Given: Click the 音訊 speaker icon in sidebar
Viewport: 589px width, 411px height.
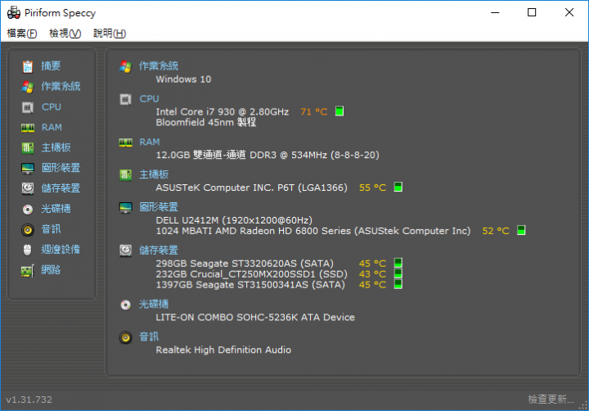Looking at the screenshot, I should 28,229.
